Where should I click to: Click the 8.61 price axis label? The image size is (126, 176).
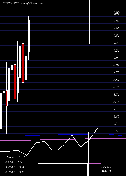point(116,80)
